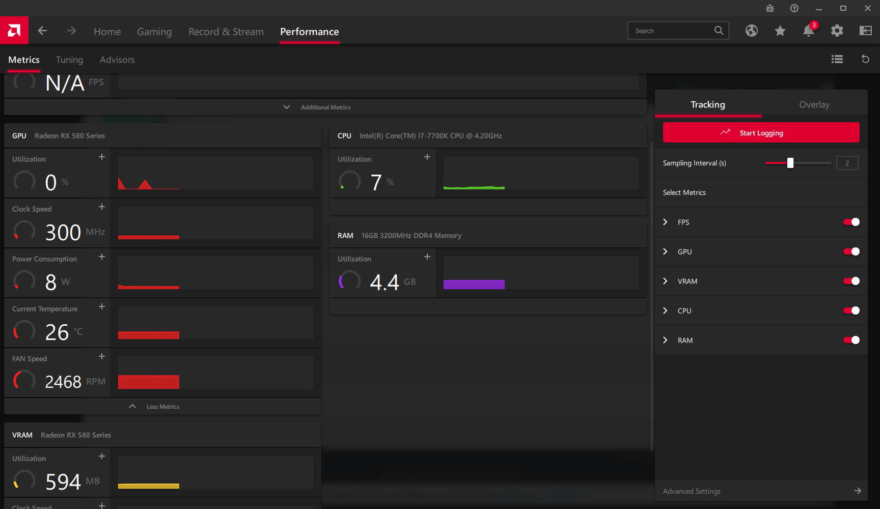
Task: Click Start Logging button
Action: point(761,132)
